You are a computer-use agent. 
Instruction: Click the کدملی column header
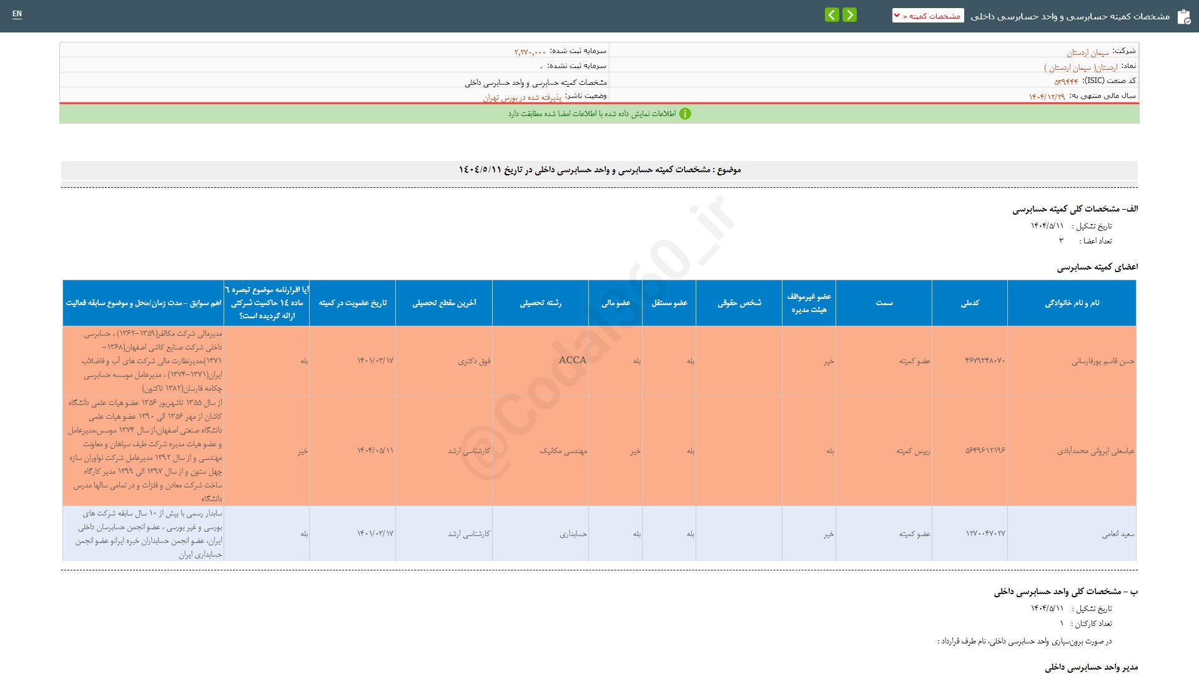click(969, 303)
